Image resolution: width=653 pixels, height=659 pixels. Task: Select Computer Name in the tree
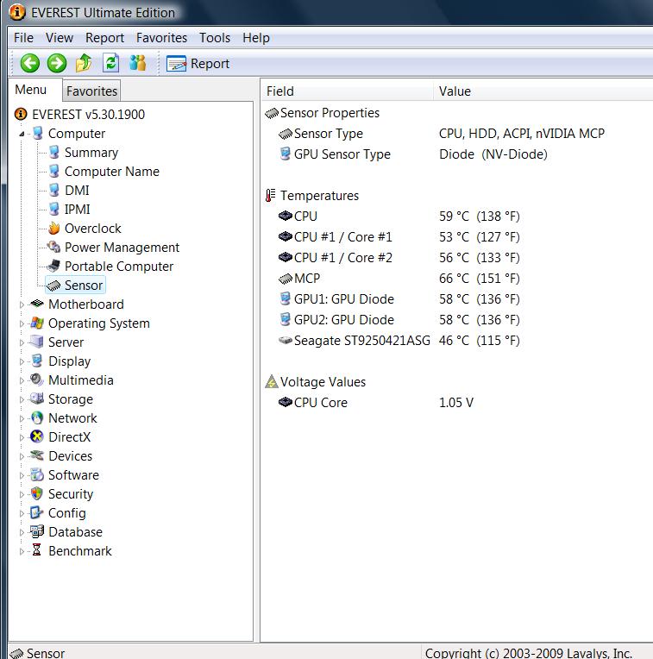coord(112,172)
